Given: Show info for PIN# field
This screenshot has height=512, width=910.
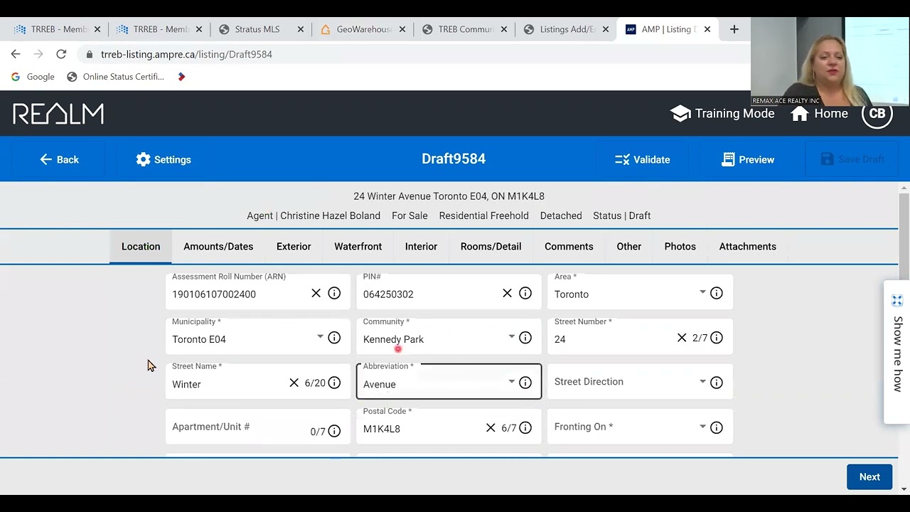Looking at the screenshot, I should 525,293.
